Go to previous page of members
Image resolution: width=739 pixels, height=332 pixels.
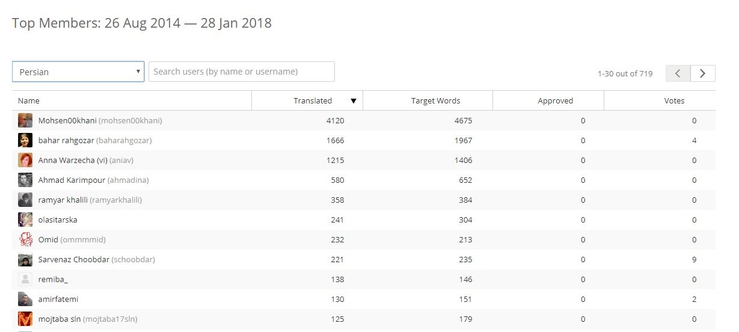coord(678,73)
